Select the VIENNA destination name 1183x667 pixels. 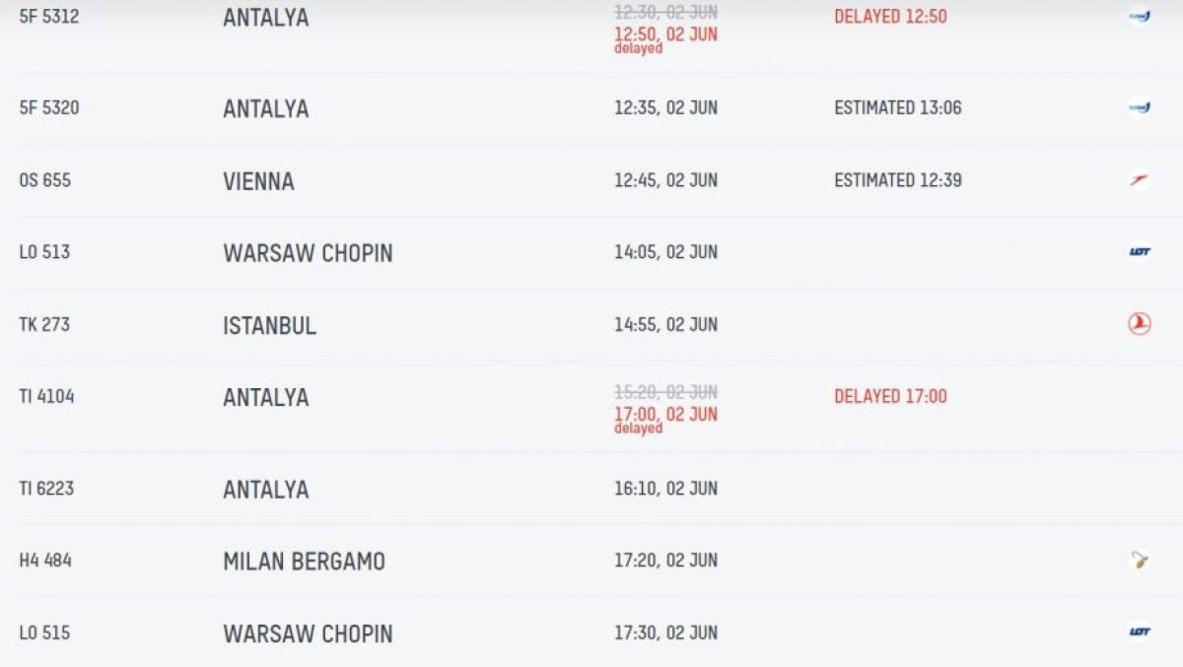tap(258, 181)
